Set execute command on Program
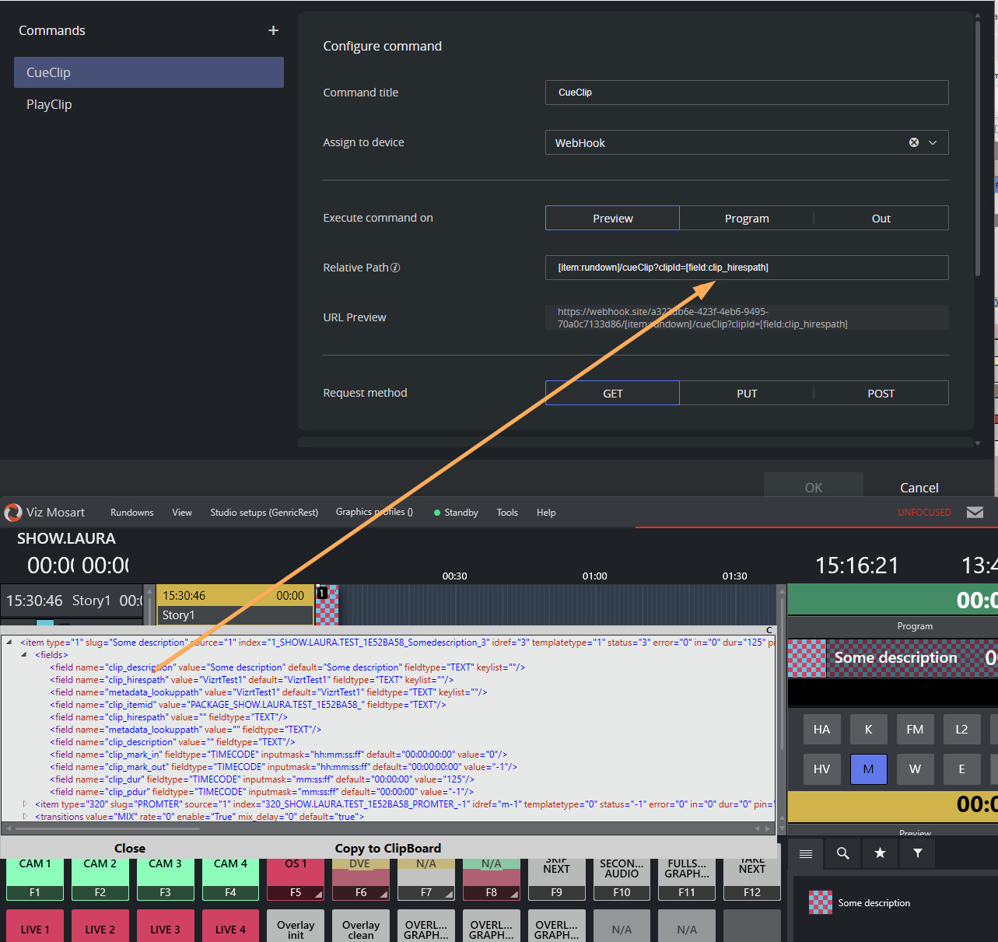The image size is (998, 942). [x=746, y=219]
